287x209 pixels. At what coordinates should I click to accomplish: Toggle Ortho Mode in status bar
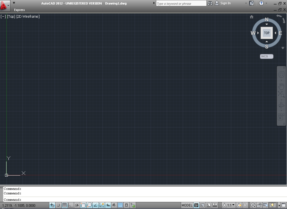click(x=71, y=205)
